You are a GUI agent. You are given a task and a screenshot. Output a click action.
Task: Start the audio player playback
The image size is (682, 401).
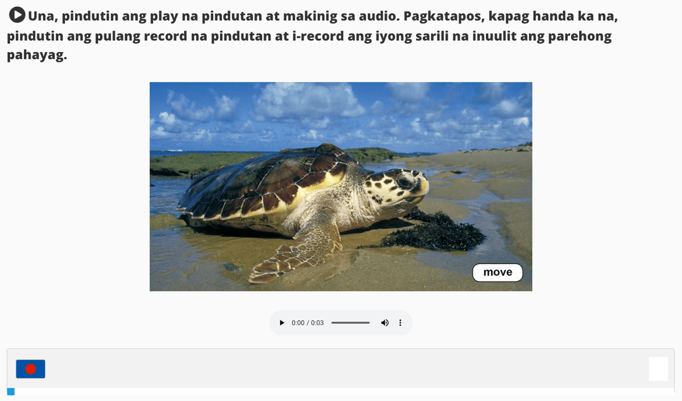(282, 323)
